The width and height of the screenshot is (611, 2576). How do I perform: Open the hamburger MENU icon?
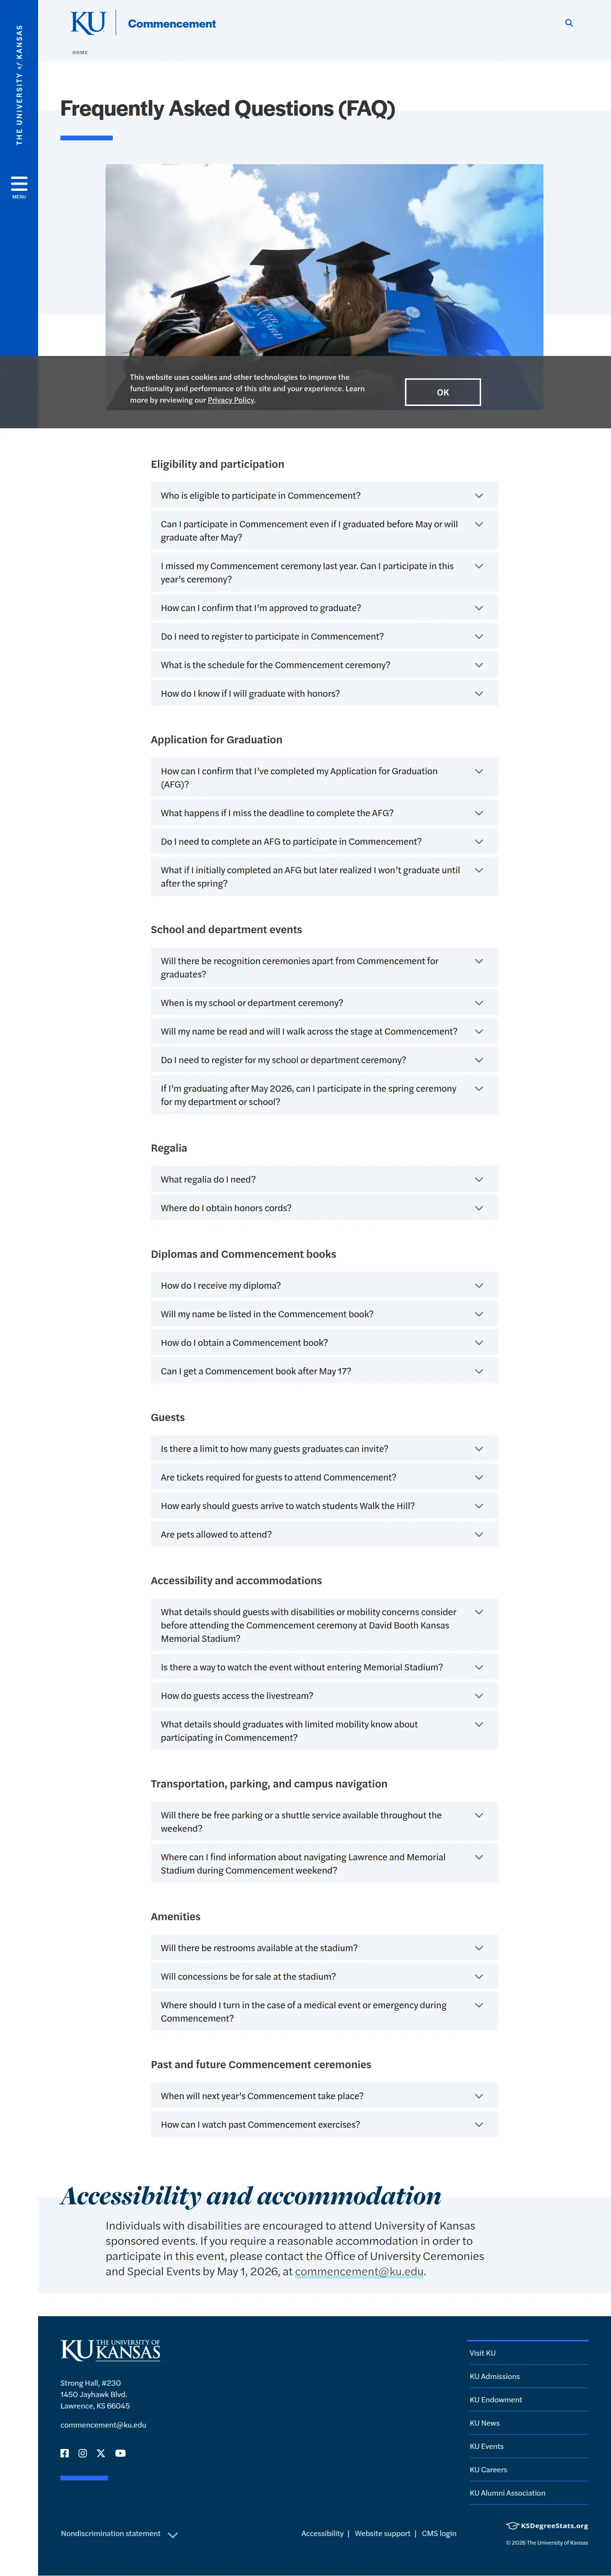[x=19, y=187]
